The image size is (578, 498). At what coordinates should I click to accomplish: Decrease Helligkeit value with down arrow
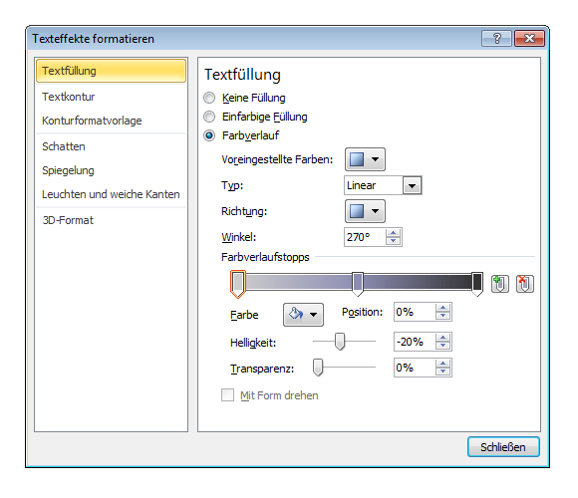(443, 346)
